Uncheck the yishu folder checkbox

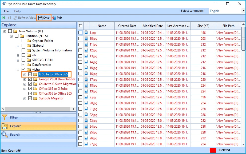[x=23, y=69]
